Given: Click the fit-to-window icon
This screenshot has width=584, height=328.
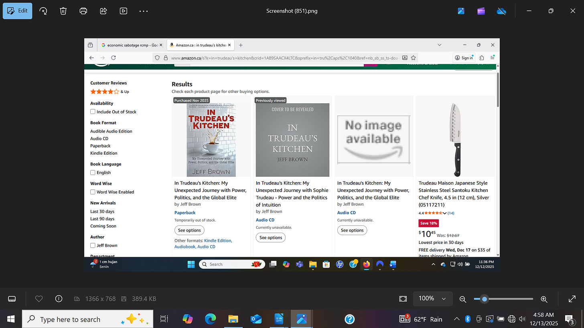Looking at the screenshot, I should pos(403,299).
